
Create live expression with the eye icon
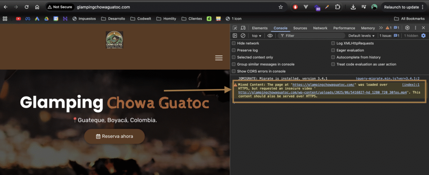(x=270, y=36)
